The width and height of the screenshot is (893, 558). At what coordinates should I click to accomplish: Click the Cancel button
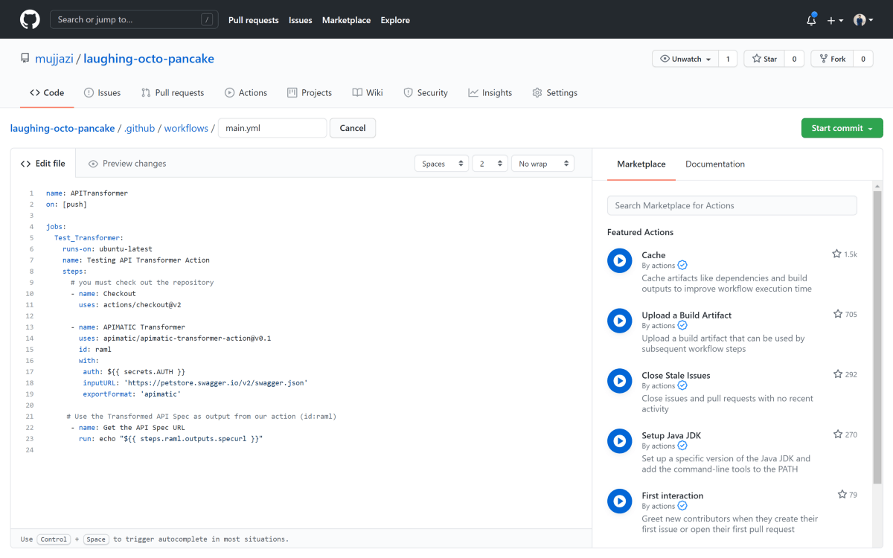click(x=352, y=127)
